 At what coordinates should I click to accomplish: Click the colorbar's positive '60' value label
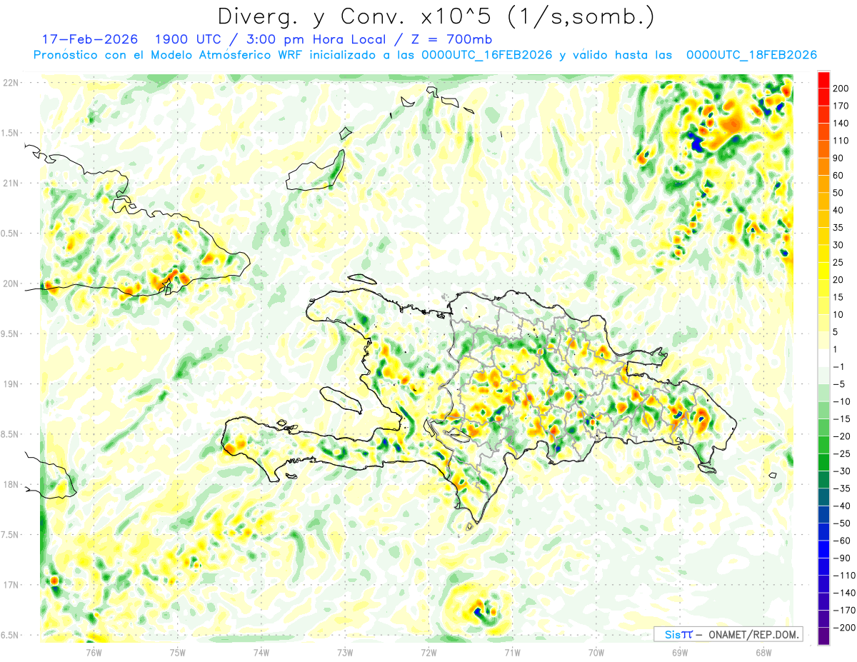click(838, 176)
